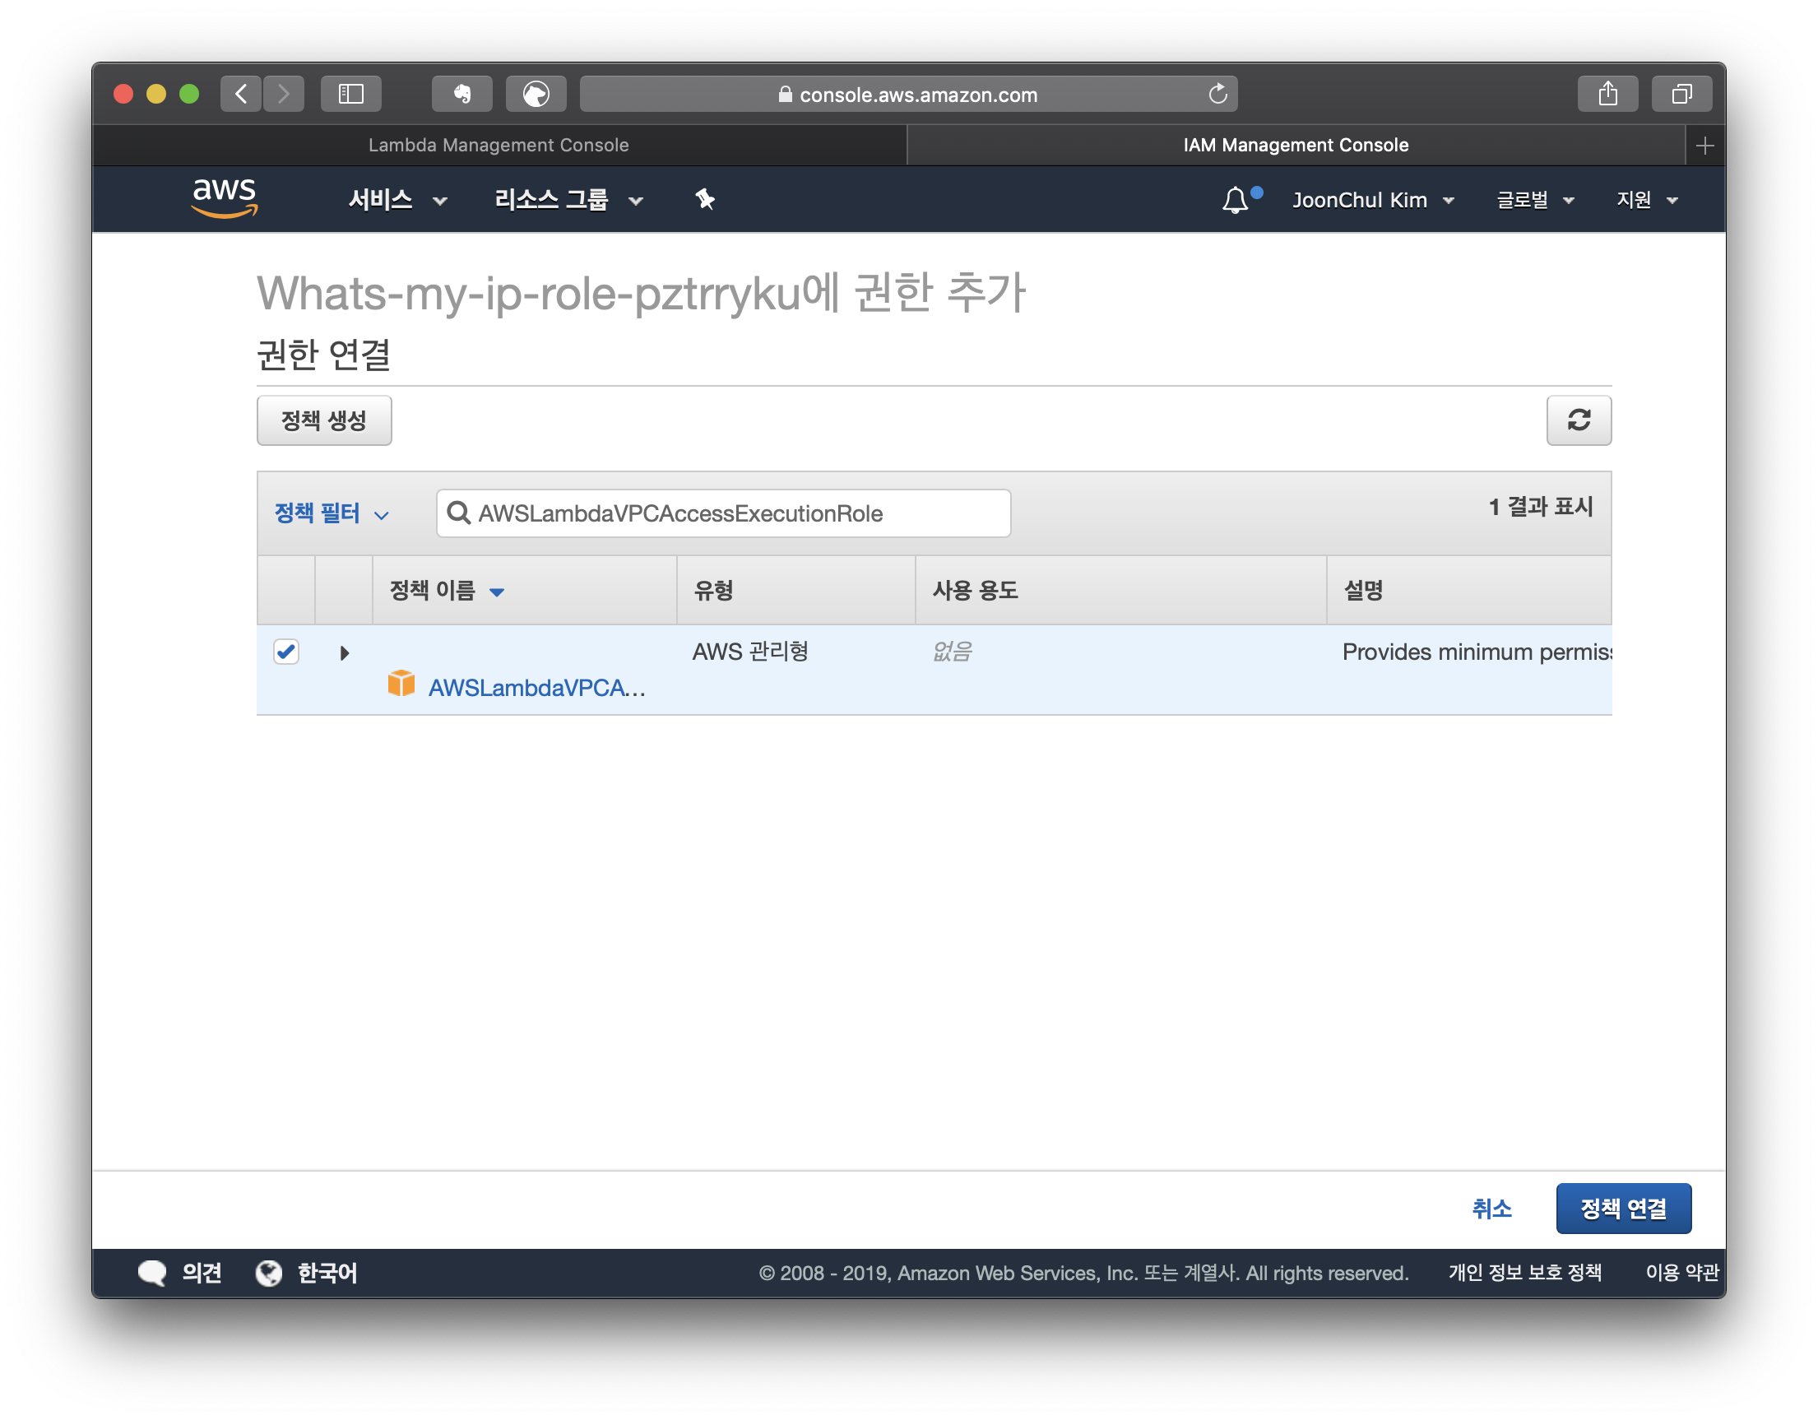Click the Evernote extension icon in toolbar
The image size is (1818, 1420).
pyautogui.click(x=462, y=94)
